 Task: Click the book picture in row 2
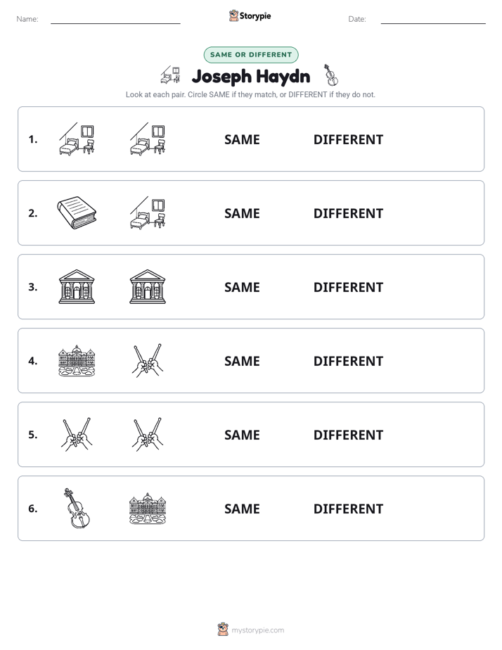77,212
